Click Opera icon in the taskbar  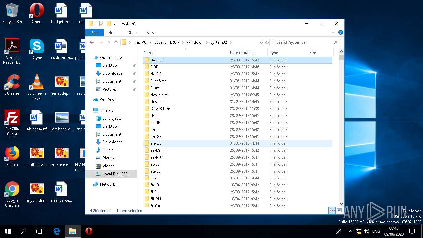coord(89,231)
